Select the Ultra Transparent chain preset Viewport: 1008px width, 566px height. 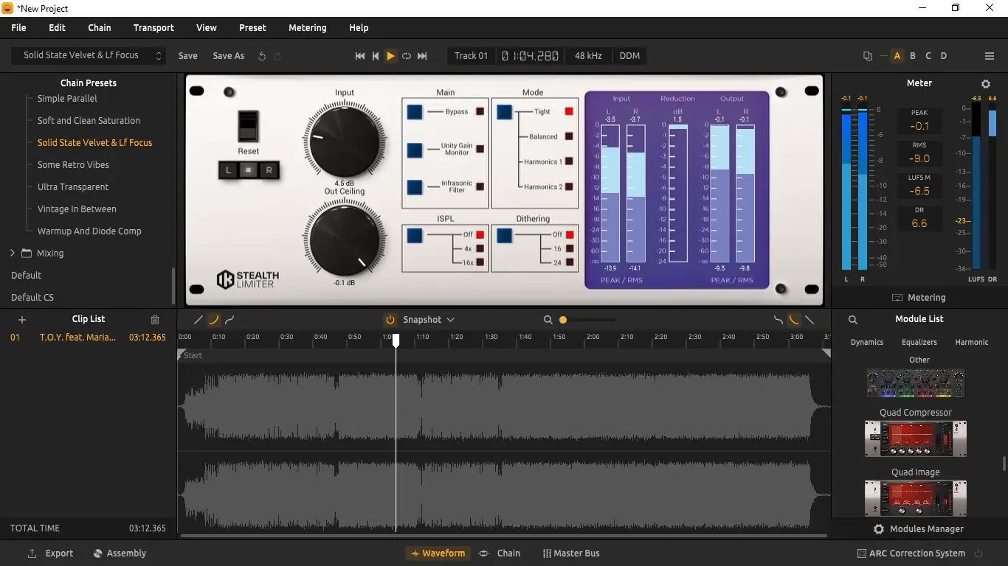coord(73,187)
